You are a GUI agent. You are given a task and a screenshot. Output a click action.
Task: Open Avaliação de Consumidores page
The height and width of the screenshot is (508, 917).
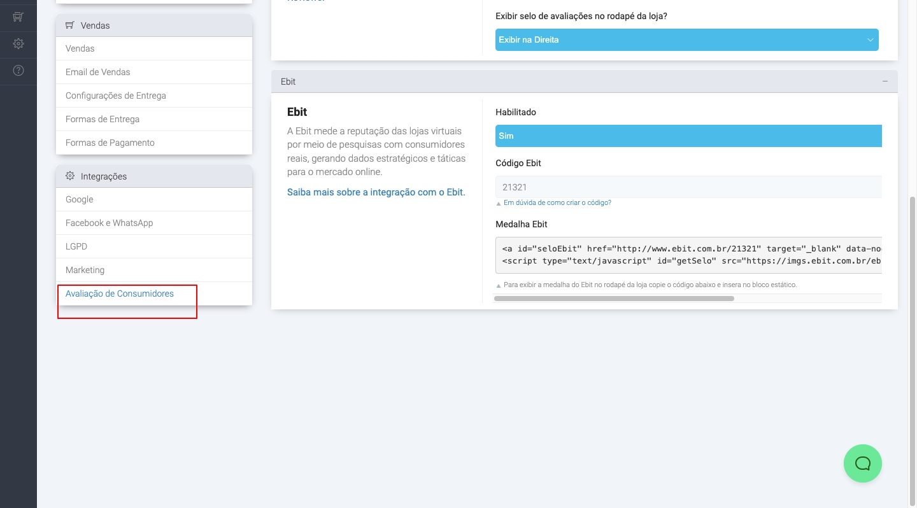(x=120, y=293)
